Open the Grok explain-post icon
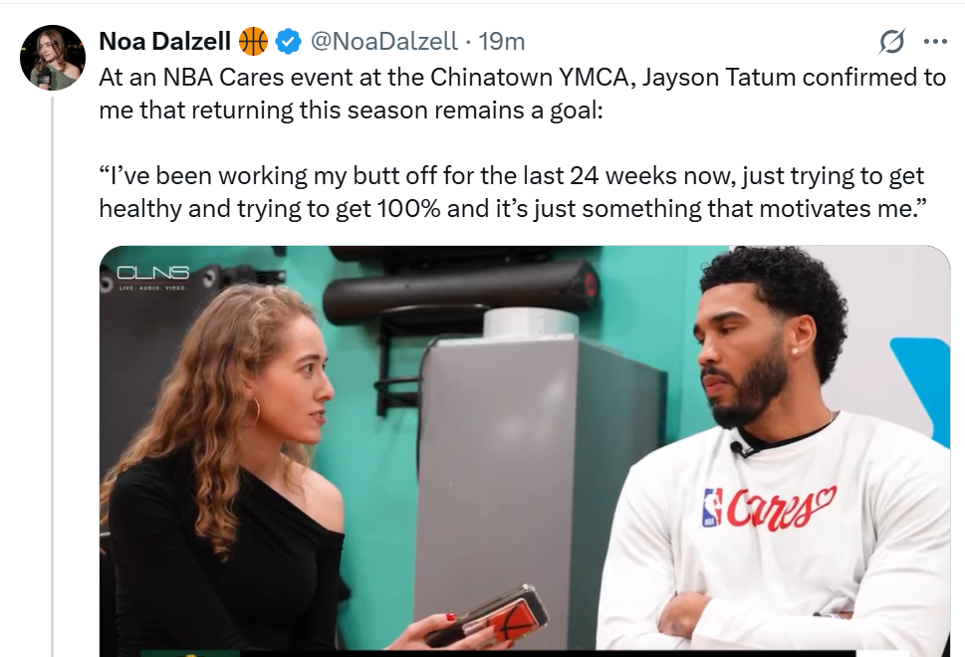 [x=891, y=42]
